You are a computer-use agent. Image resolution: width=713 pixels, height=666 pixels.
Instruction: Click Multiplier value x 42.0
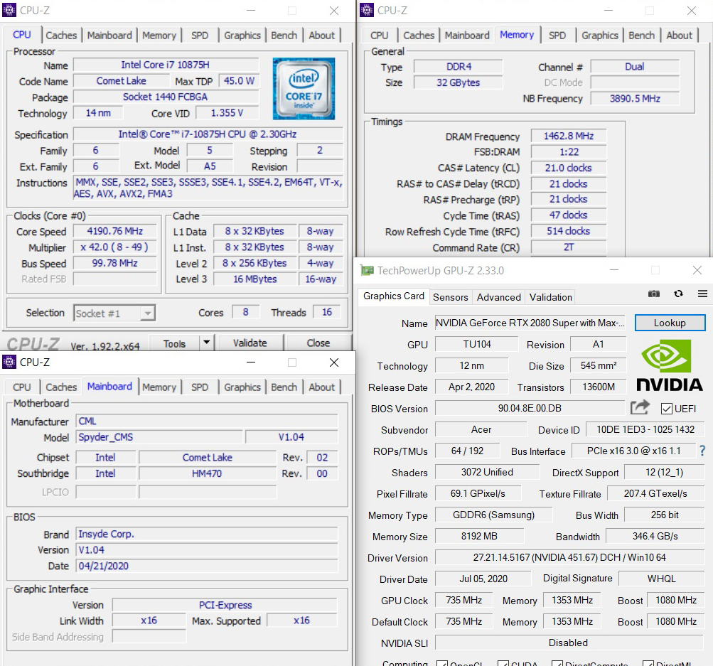click(115, 247)
